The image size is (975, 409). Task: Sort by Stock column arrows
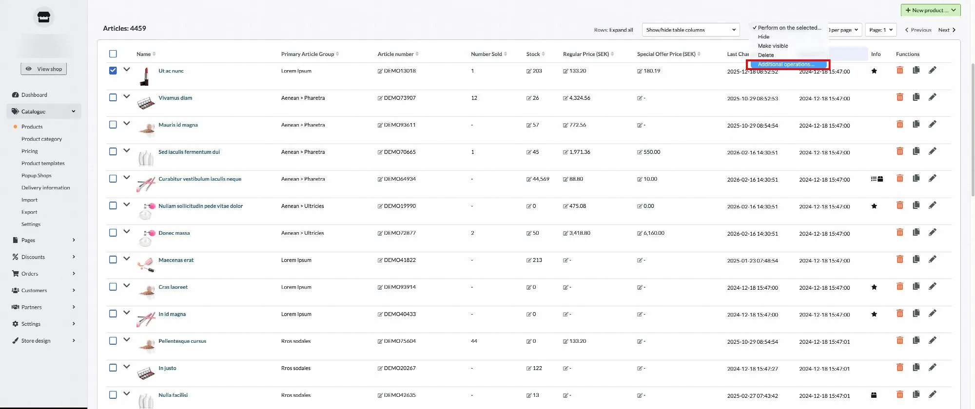point(543,54)
